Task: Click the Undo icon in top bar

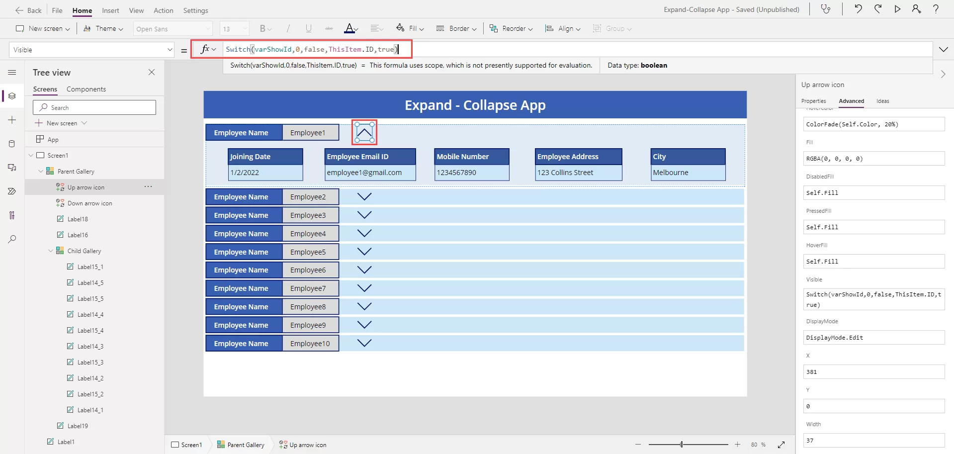Action: (x=858, y=9)
